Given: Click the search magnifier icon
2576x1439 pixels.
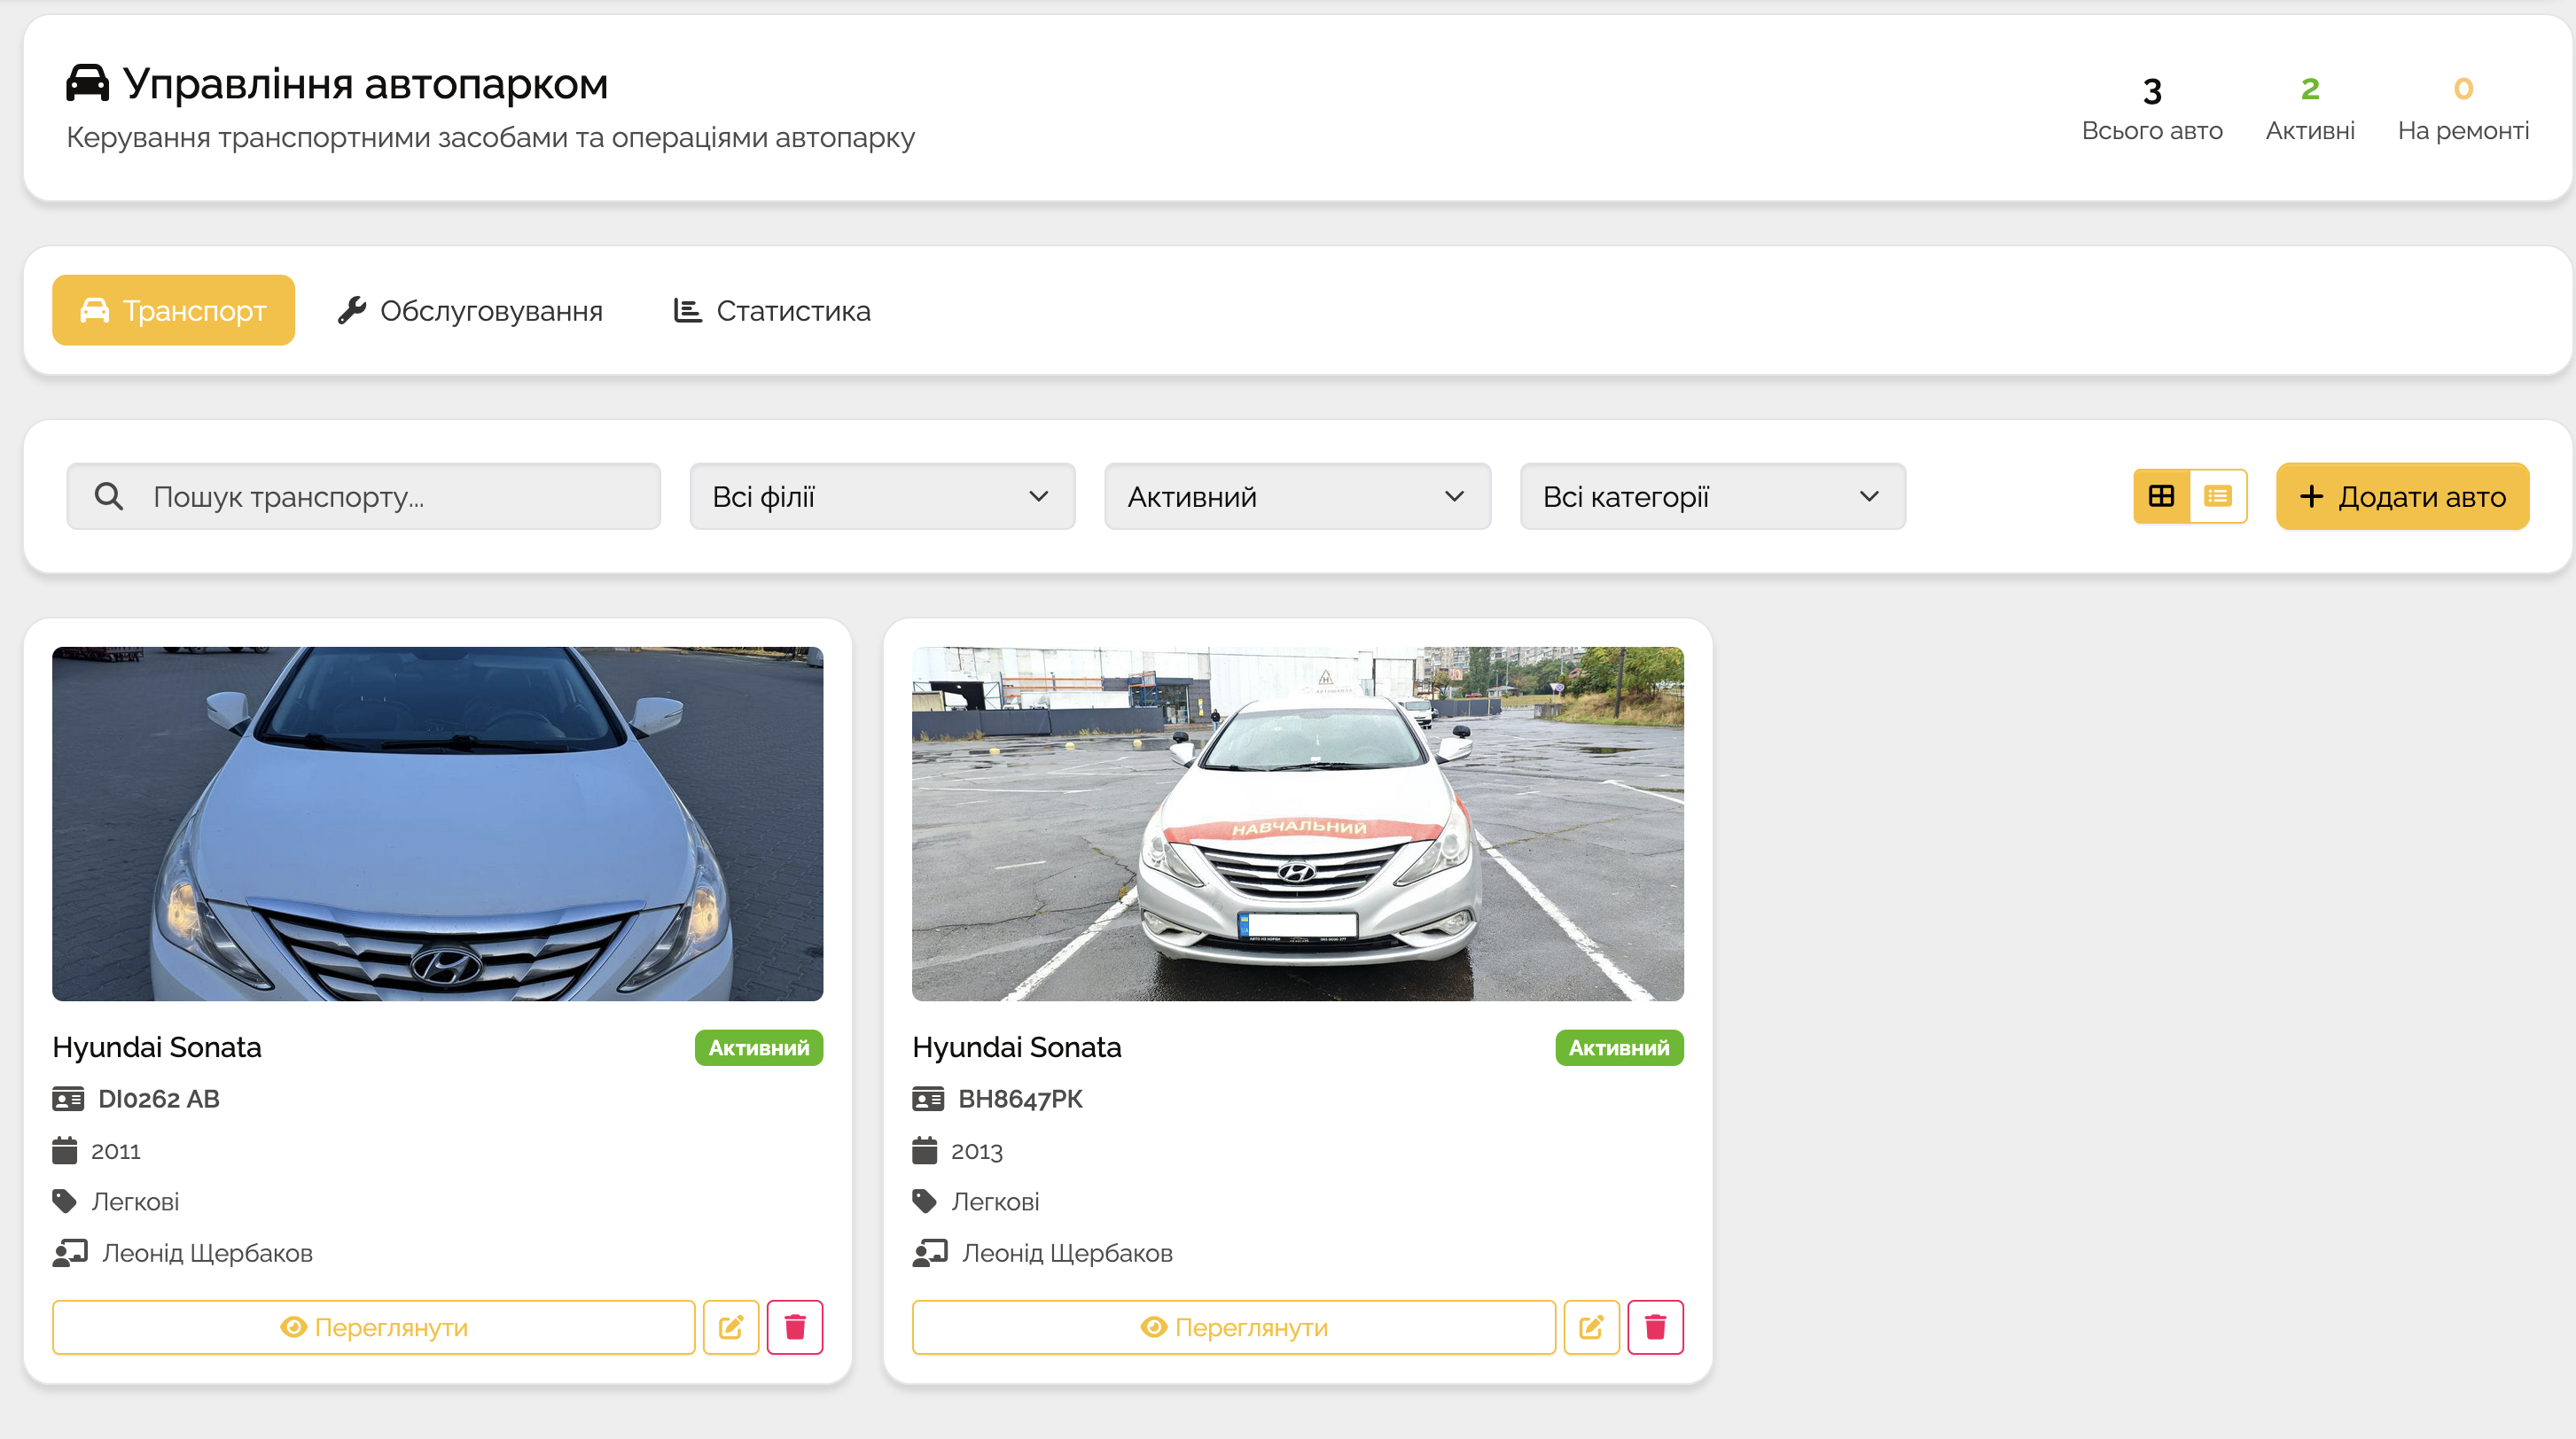Looking at the screenshot, I should click(x=109, y=497).
